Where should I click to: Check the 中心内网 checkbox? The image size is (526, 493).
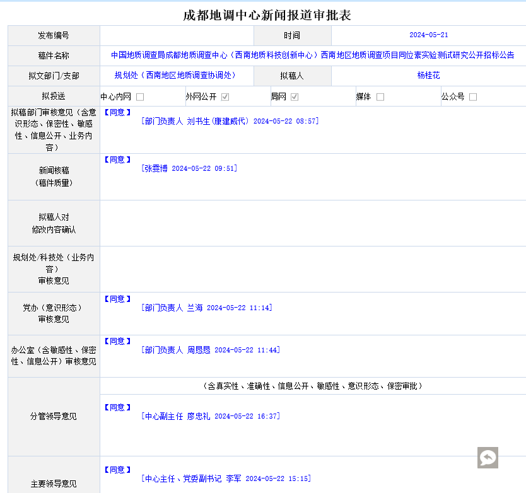[140, 97]
